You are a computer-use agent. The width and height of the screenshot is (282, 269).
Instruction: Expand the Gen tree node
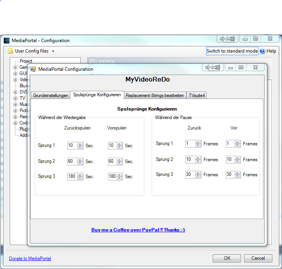pyautogui.click(x=15, y=67)
